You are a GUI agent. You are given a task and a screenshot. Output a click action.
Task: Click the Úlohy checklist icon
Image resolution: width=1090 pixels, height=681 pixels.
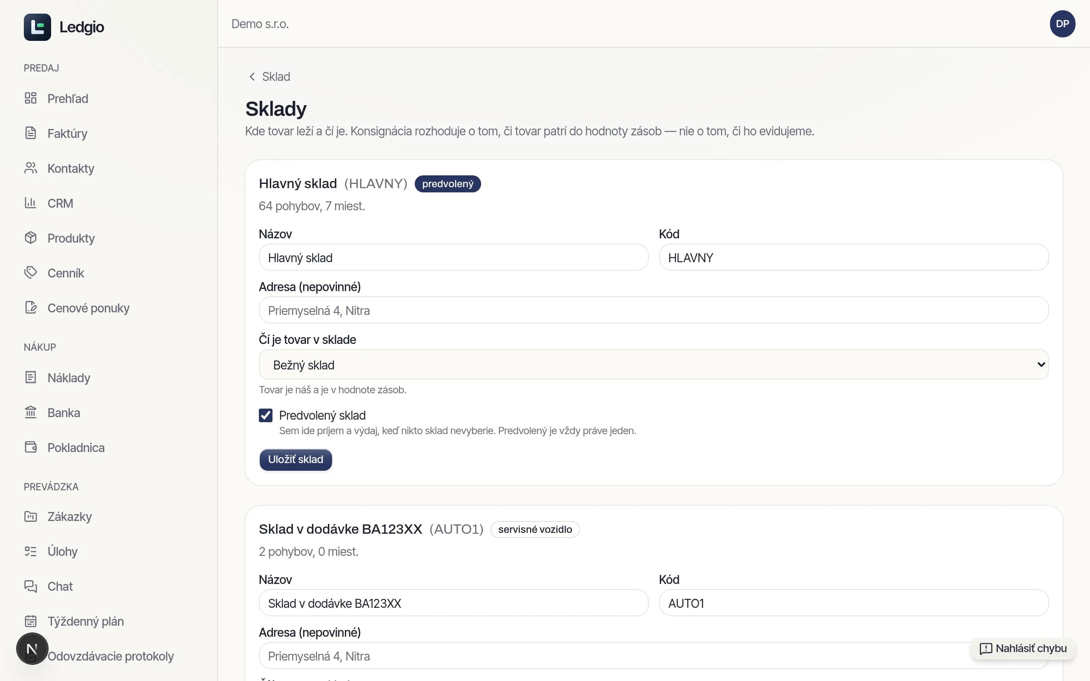point(31,551)
